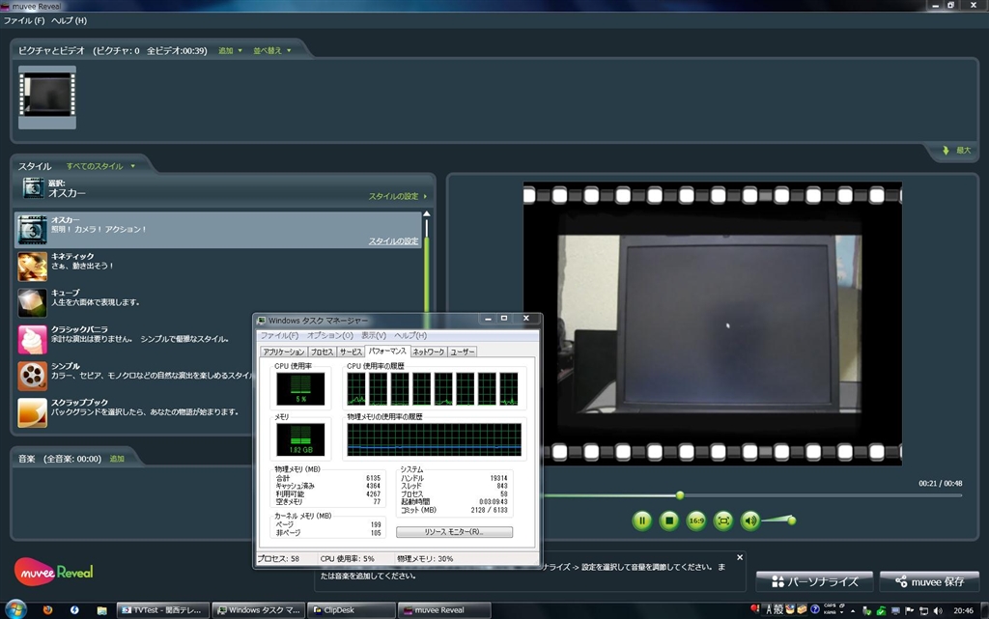Open the 並べ替え sort dropdown

tap(271, 50)
